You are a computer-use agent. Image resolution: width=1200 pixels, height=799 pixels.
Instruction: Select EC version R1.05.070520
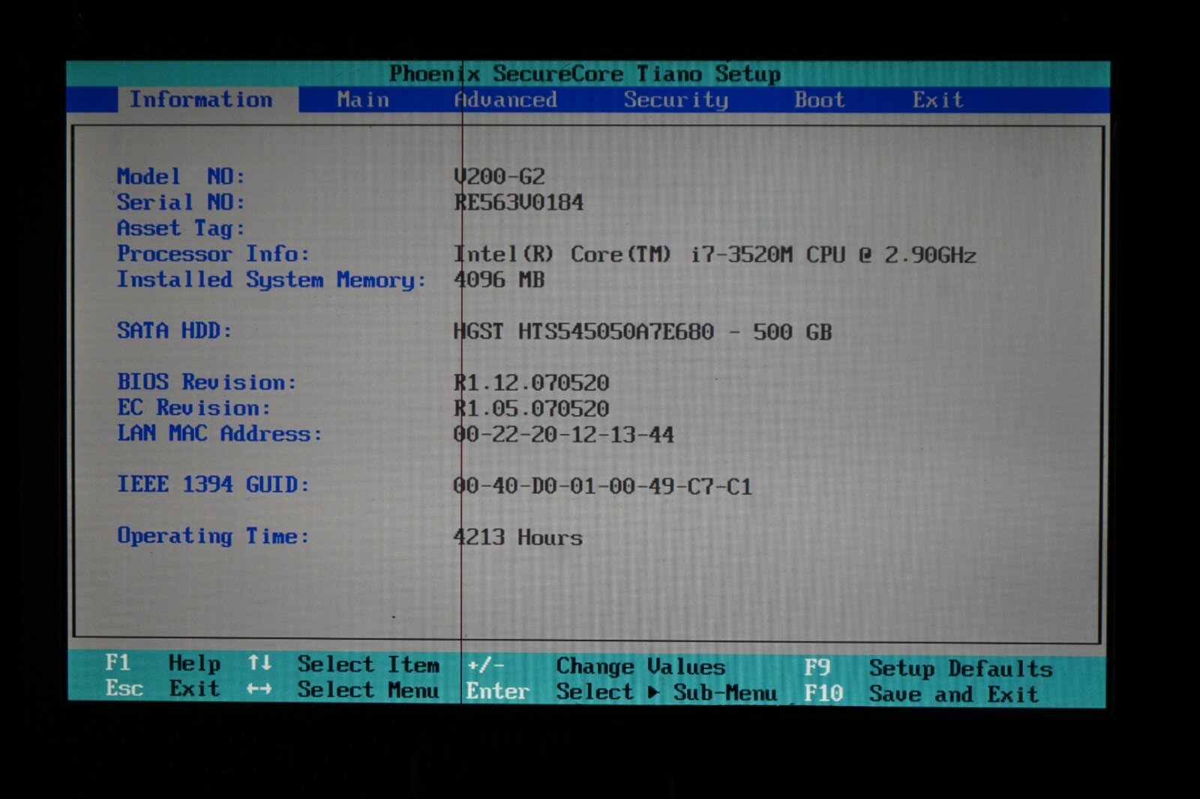coord(531,408)
